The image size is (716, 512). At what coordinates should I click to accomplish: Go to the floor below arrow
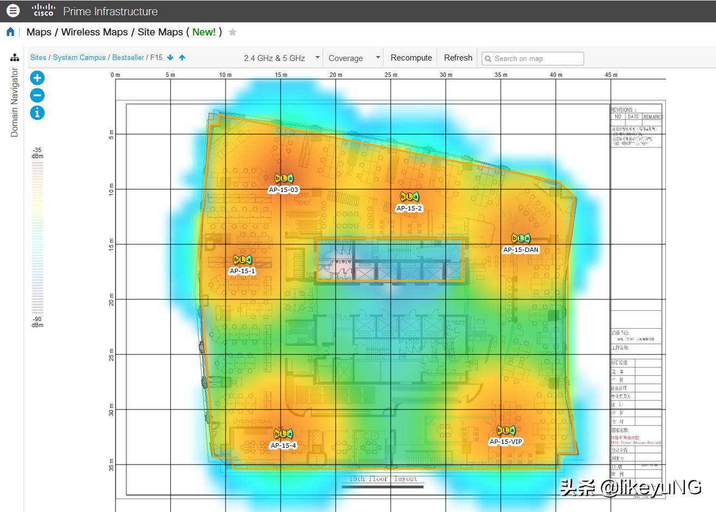click(170, 57)
